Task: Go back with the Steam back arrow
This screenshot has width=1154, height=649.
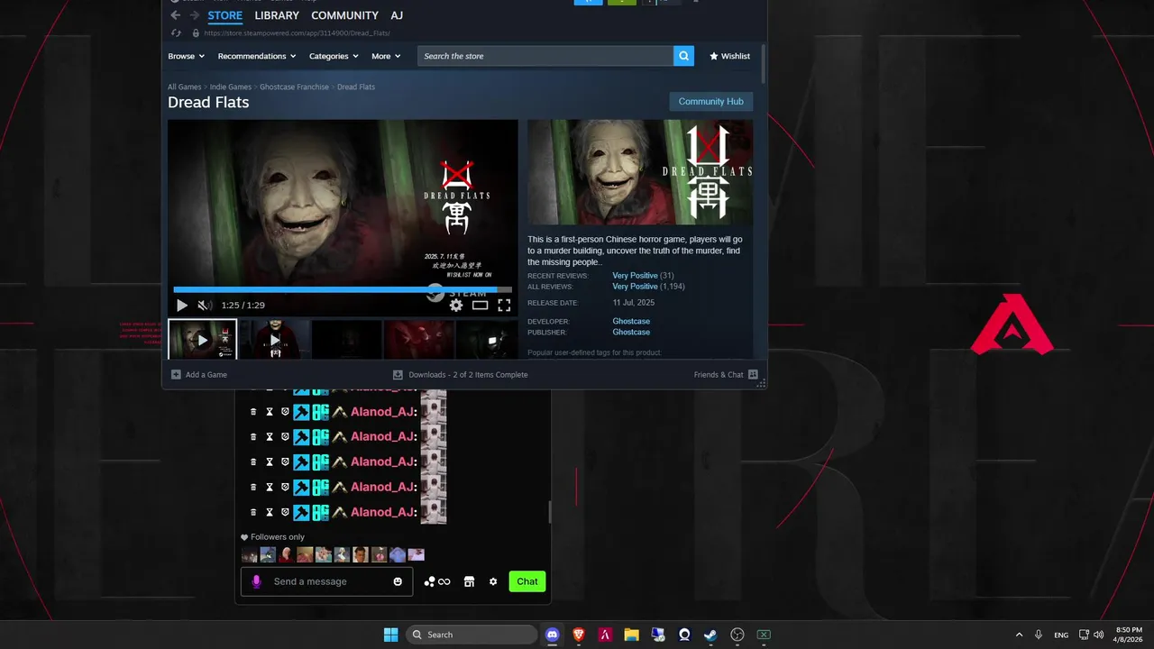Action: click(176, 15)
